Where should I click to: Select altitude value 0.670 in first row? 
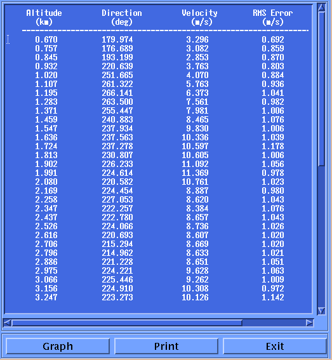tap(46, 39)
